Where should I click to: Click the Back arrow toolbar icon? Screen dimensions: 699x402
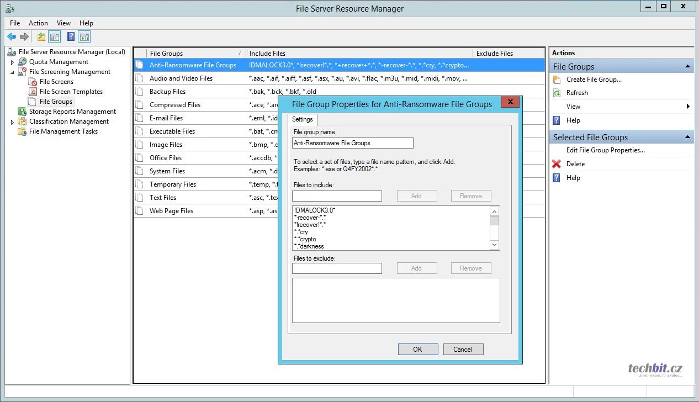click(x=12, y=37)
